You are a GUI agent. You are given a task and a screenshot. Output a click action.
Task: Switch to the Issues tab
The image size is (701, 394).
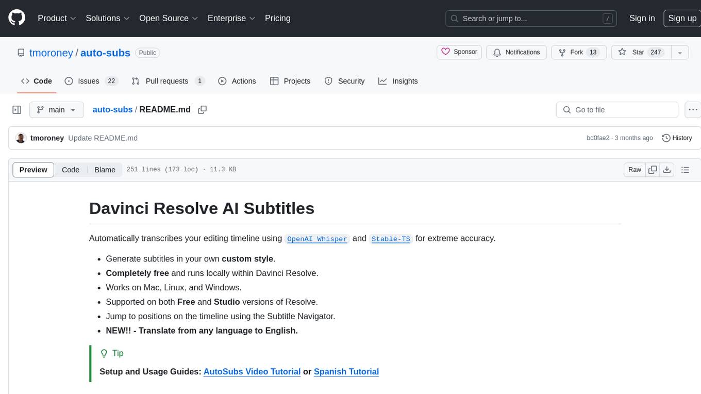point(91,81)
